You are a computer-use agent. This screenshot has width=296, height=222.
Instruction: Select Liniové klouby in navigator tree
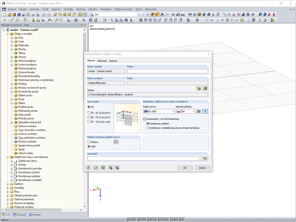(x=26, y=72)
